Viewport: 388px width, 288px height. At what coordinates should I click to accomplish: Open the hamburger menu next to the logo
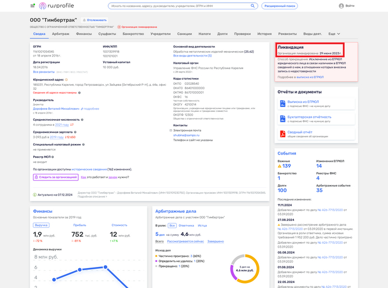pos(33,6)
